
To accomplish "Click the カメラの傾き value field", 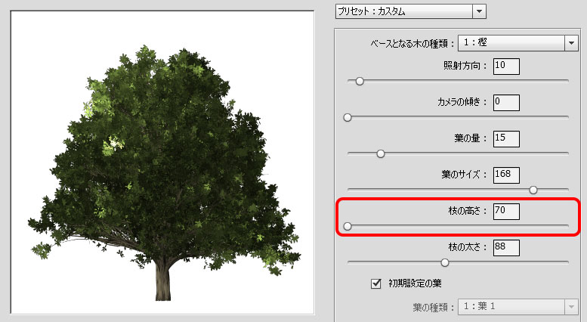I will click(506, 103).
